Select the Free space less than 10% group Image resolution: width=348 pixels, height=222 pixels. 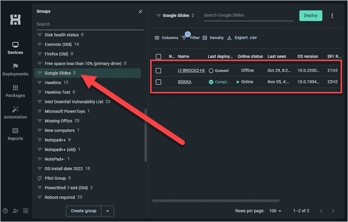[x=87, y=64]
